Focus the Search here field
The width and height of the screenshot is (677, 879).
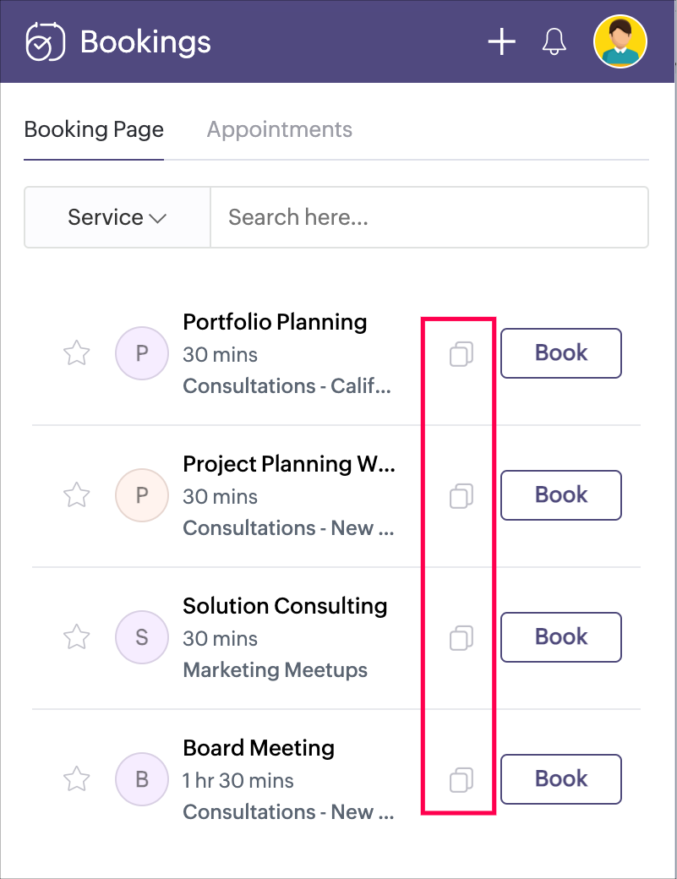(x=429, y=217)
